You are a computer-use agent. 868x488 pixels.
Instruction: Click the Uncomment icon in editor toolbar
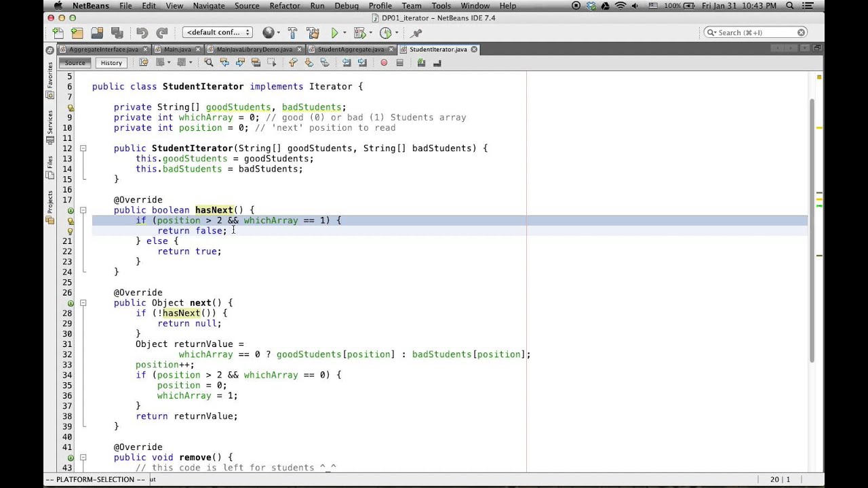pyautogui.click(x=437, y=62)
